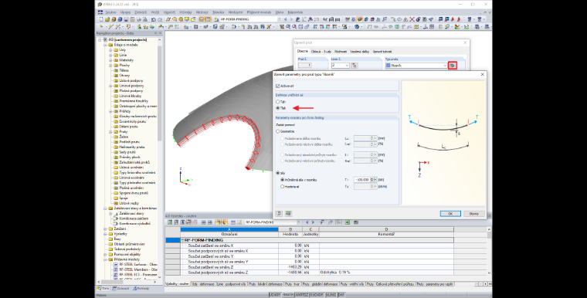Click the Undo arrow icon
Viewport: 587px width, 298px height.
pyautogui.click(x=154, y=19)
